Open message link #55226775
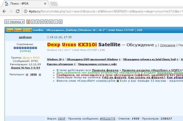Viewport: 183px width, 121px height. click(x=108, y=119)
